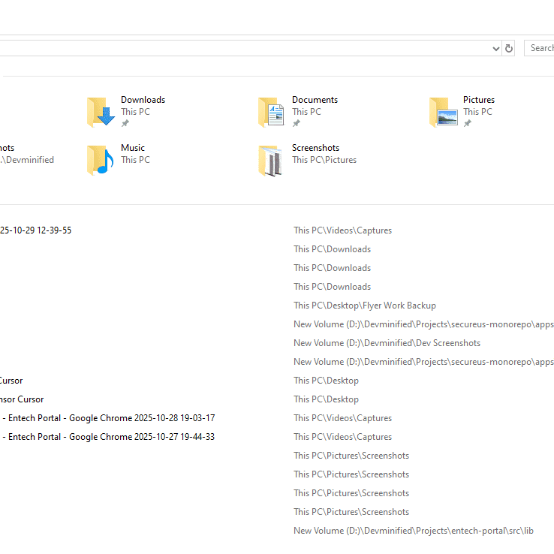Select the Entech Portal capture 2025-10-28 19-03-17
554x554 pixels.
click(x=107, y=418)
